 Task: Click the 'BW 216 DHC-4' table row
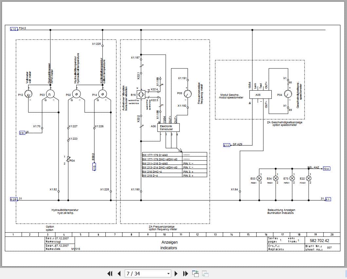(174, 171)
